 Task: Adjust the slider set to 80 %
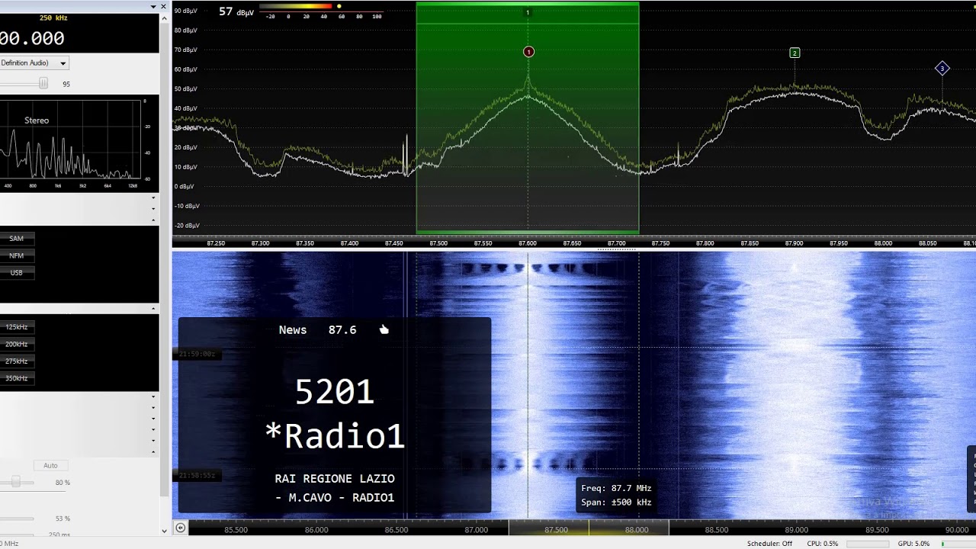tap(16, 482)
